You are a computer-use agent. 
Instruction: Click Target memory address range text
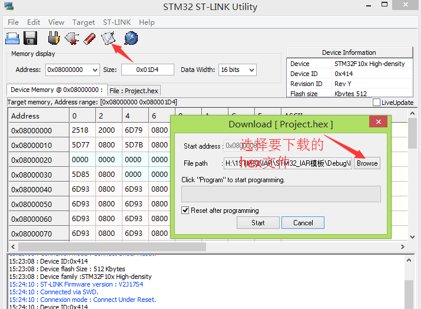(x=92, y=102)
